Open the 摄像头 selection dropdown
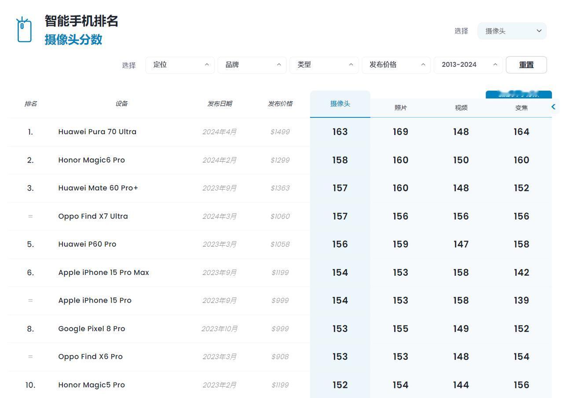Viewport: 563px width, 398px height. tap(512, 31)
